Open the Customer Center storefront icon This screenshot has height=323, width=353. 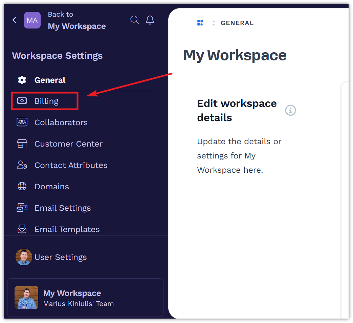(22, 144)
